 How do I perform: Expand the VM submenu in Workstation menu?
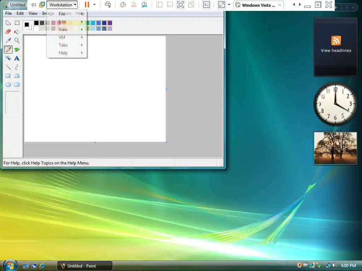tap(67, 37)
